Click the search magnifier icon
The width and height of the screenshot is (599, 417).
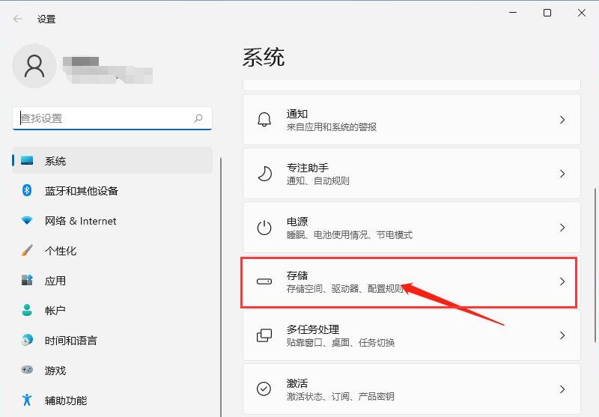pyautogui.click(x=198, y=118)
